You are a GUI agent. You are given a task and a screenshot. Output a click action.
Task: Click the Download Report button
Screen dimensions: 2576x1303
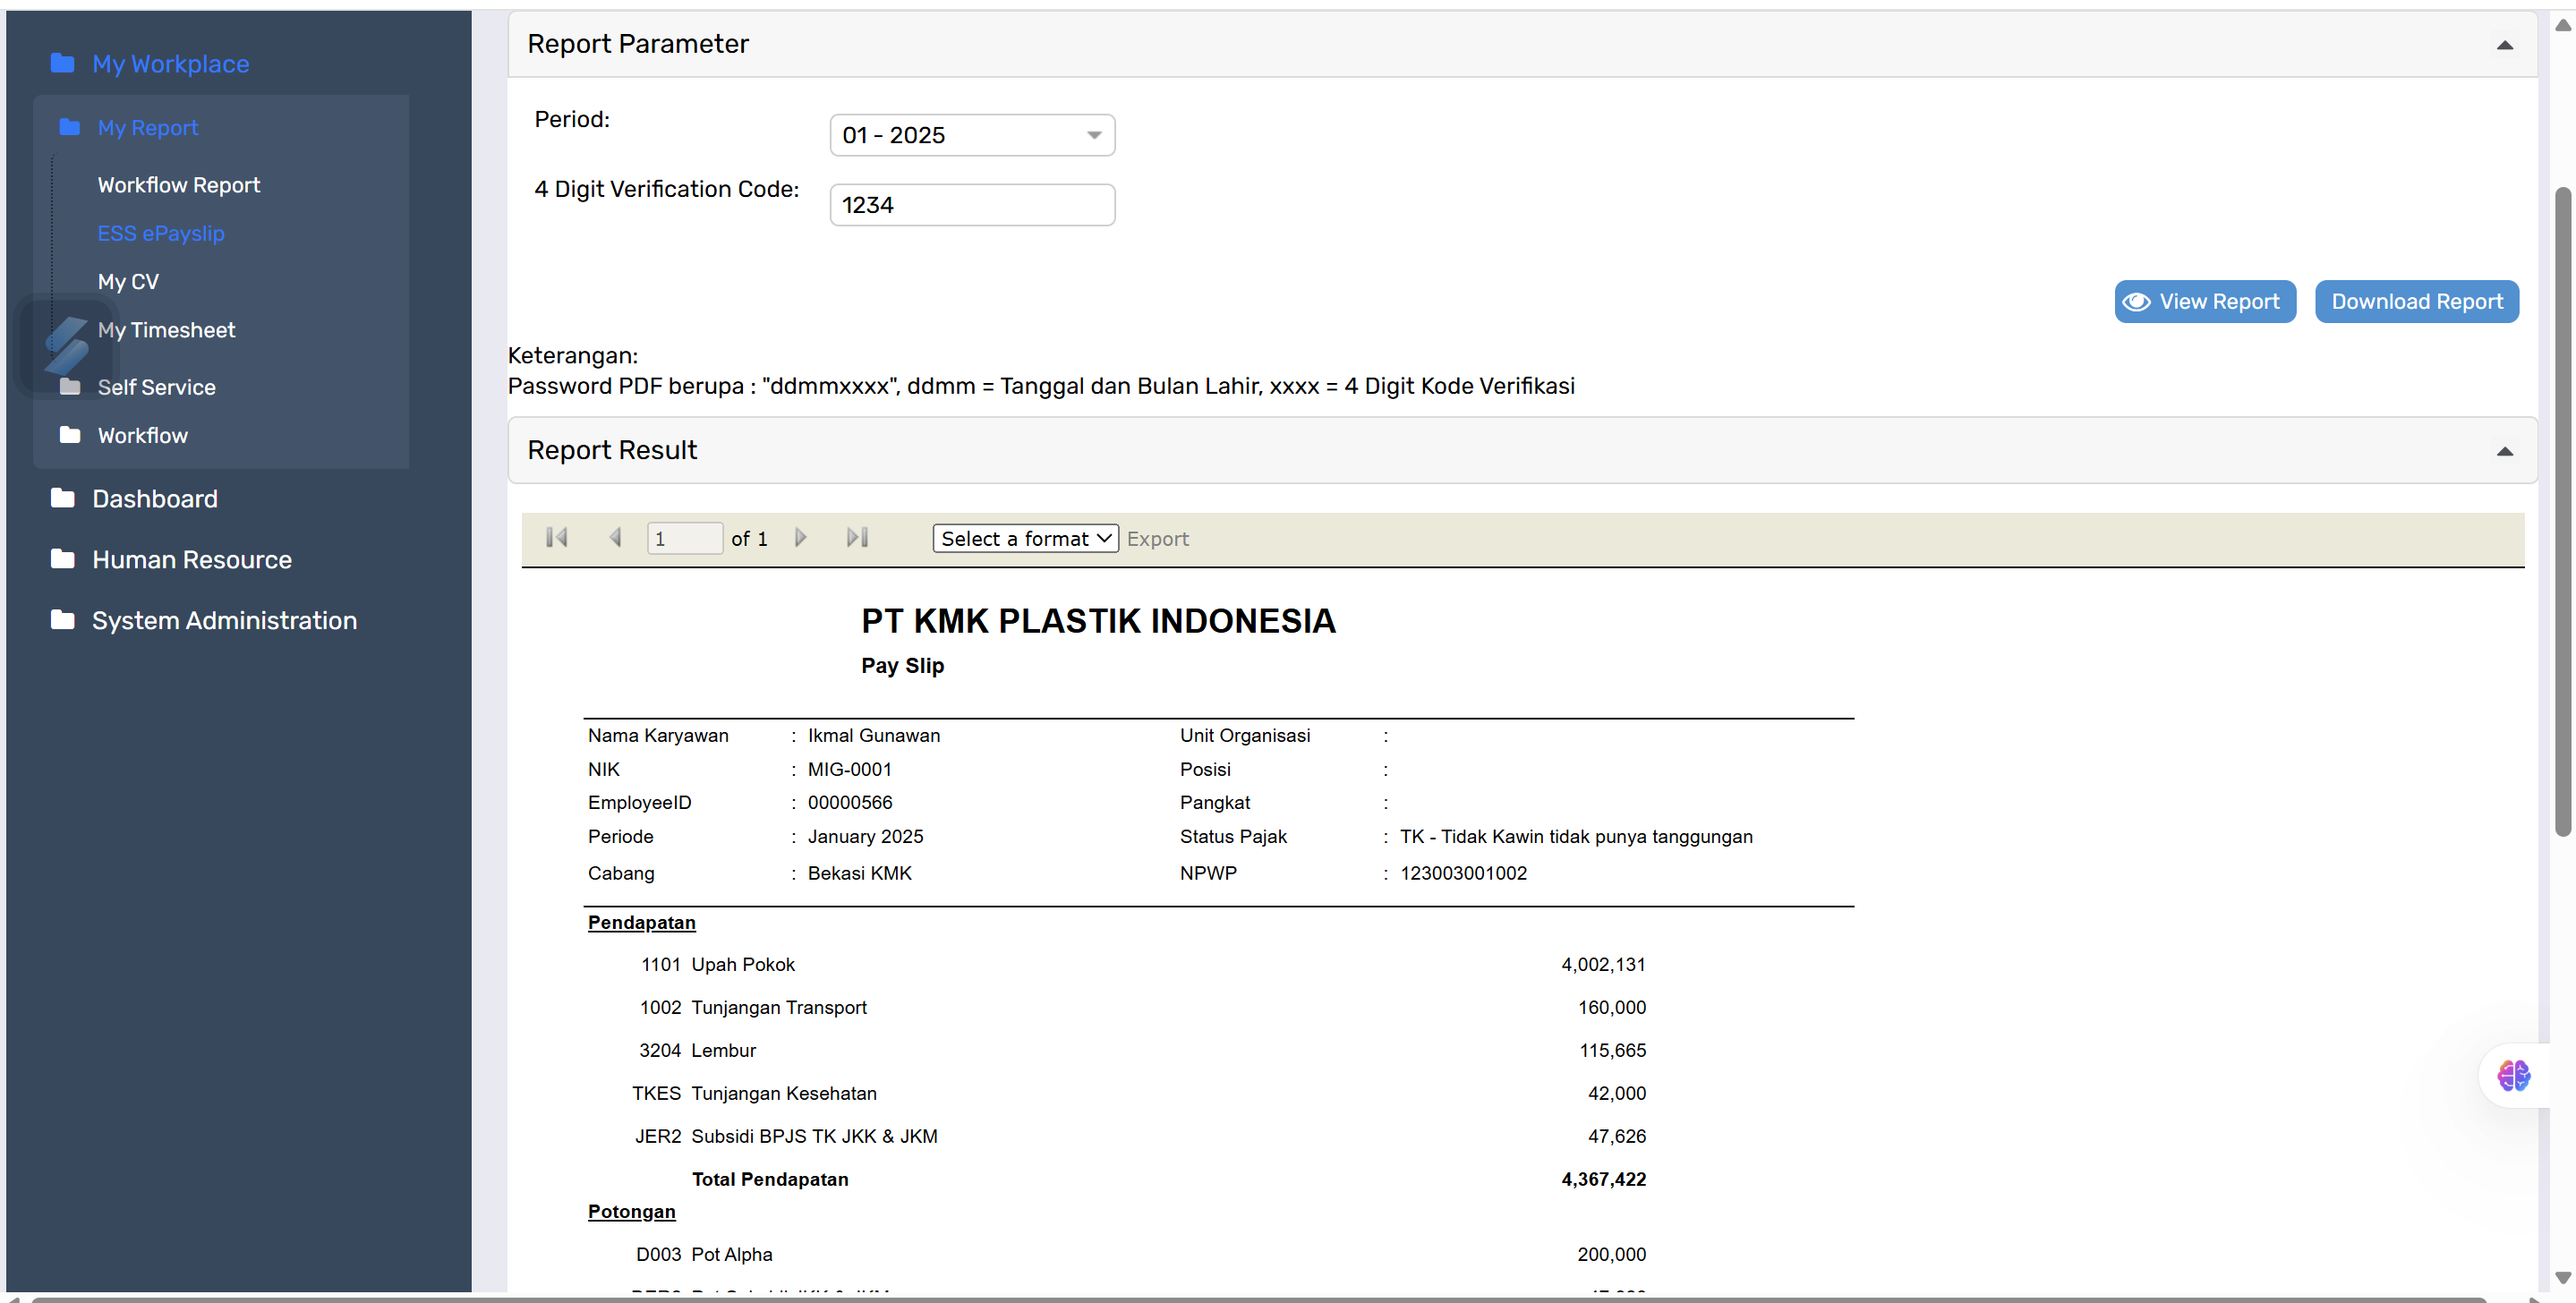[2417, 302]
